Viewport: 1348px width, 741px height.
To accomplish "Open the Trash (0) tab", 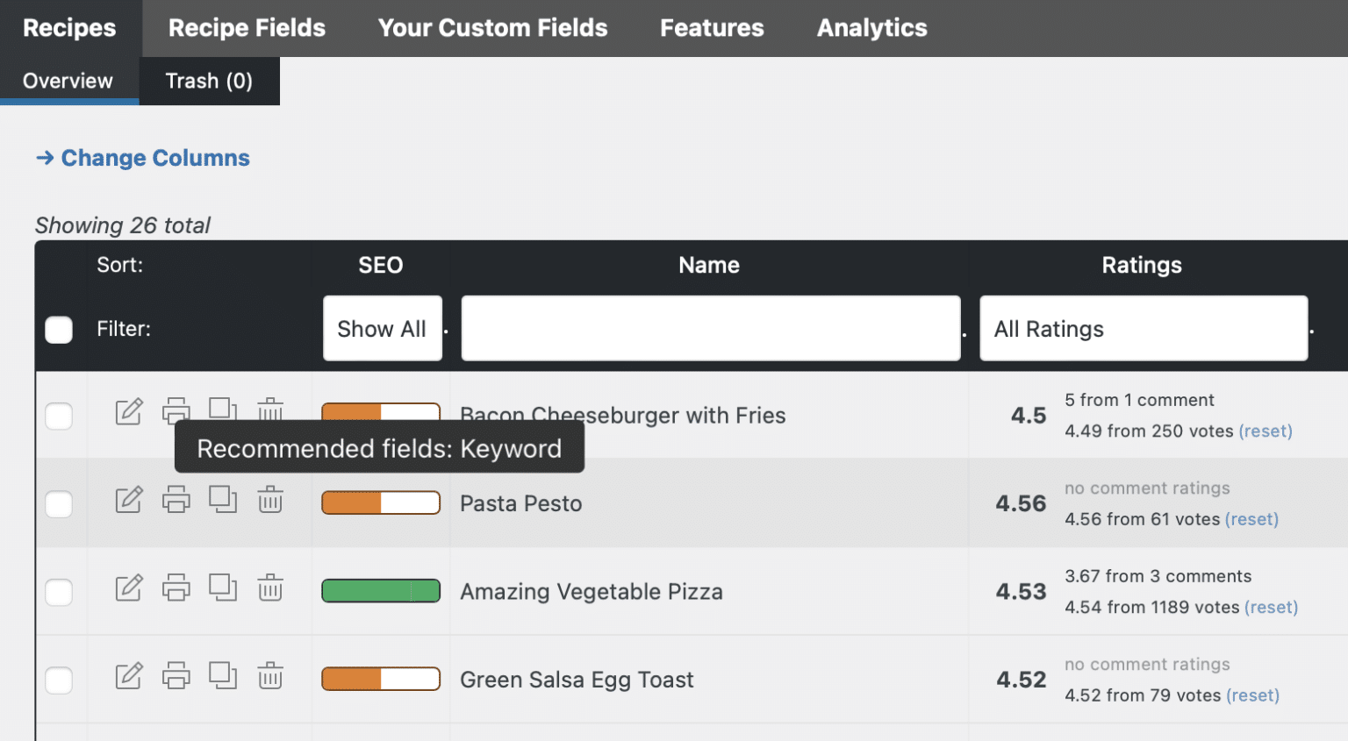I will (209, 81).
